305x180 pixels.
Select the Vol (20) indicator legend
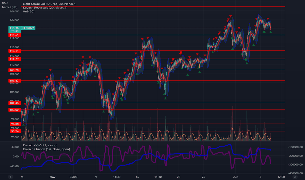(28, 11)
